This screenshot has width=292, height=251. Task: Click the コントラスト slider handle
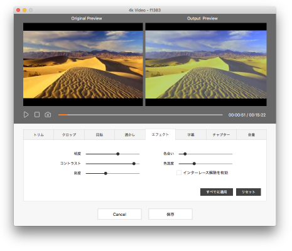[x=134, y=164]
